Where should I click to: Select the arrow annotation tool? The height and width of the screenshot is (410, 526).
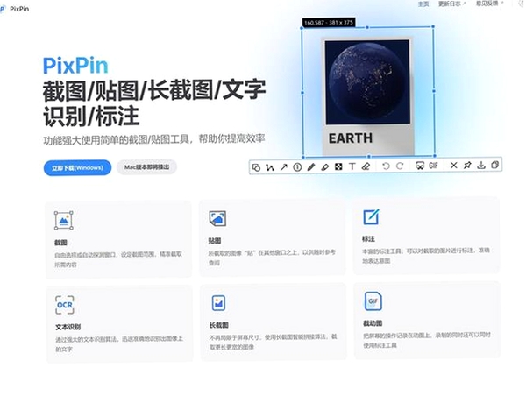[x=284, y=167]
